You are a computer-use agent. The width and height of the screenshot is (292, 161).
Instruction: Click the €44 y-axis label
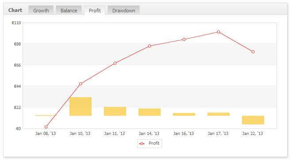pyautogui.click(x=18, y=86)
